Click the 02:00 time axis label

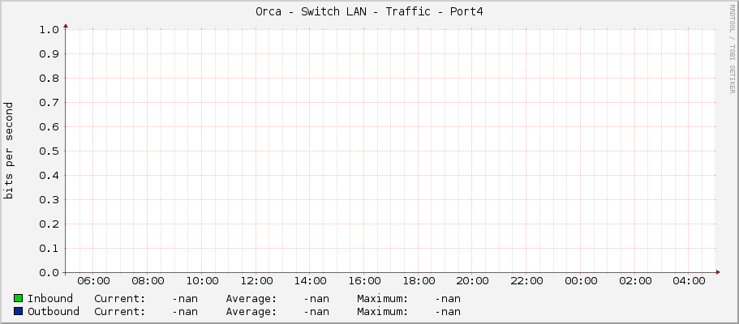point(635,281)
